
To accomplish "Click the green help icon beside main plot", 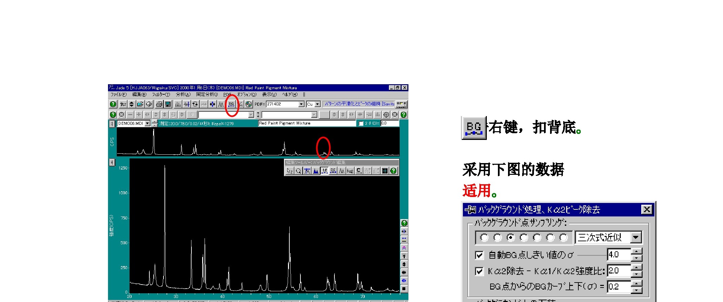I will 404,223.
